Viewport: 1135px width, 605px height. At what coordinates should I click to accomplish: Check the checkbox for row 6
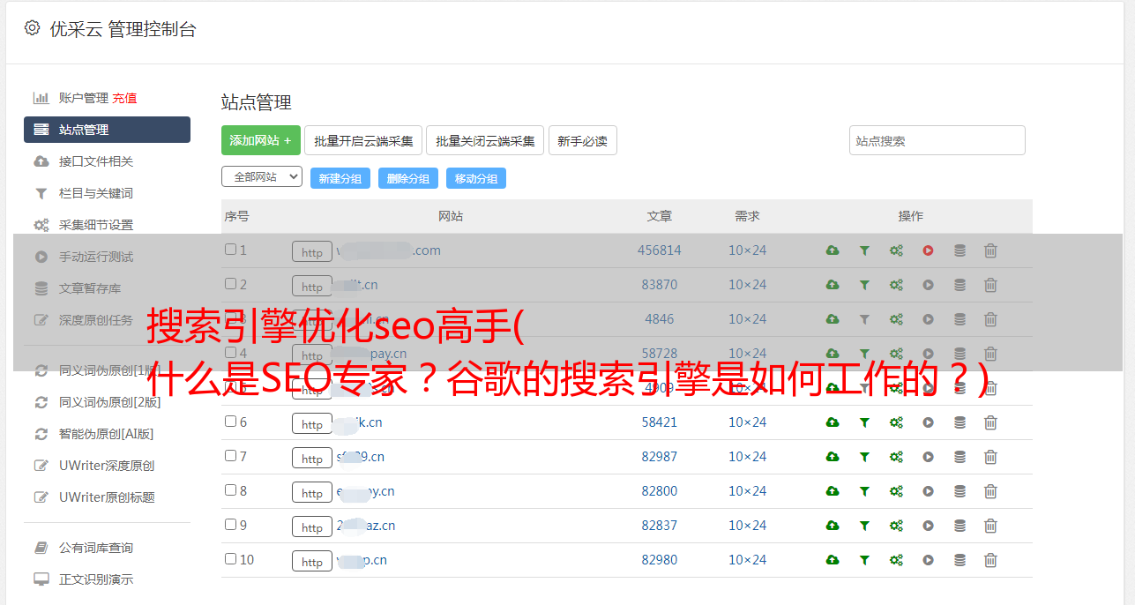[x=230, y=422]
